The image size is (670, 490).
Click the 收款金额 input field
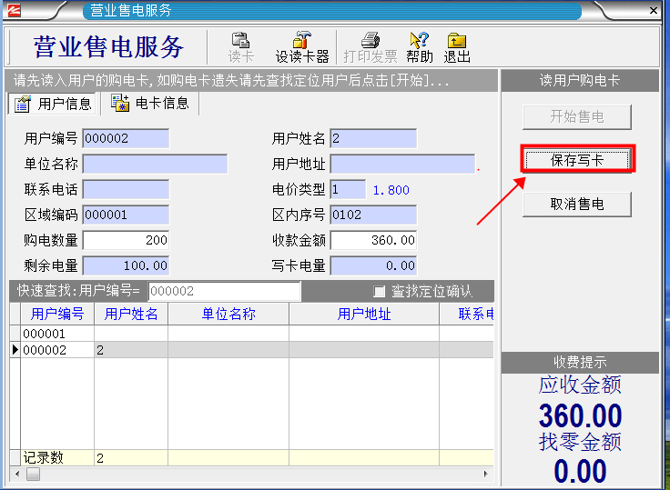point(373,241)
